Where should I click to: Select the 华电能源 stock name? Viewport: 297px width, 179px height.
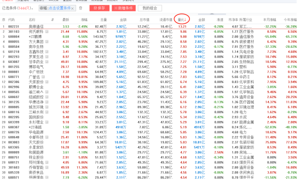(36, 132)
